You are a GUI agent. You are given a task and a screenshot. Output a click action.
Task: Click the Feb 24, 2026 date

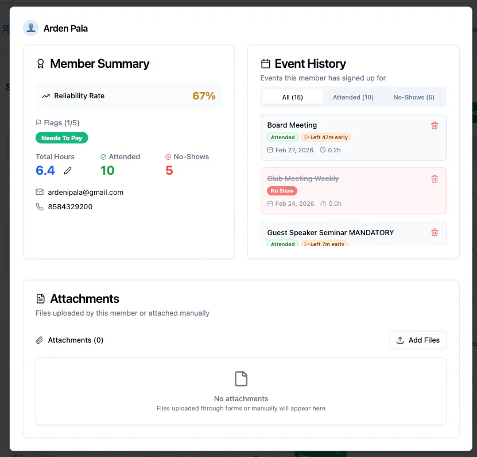coord(294,203)
